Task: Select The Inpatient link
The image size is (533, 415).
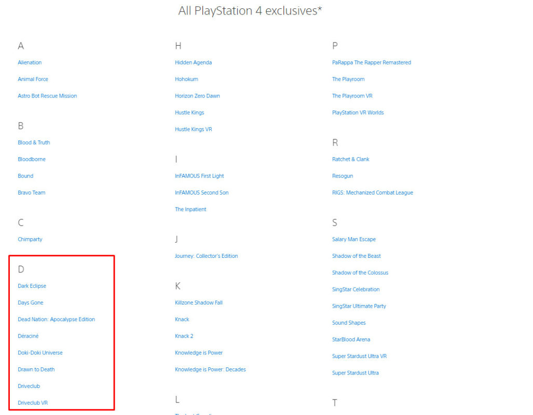Action: coord(190,209)
